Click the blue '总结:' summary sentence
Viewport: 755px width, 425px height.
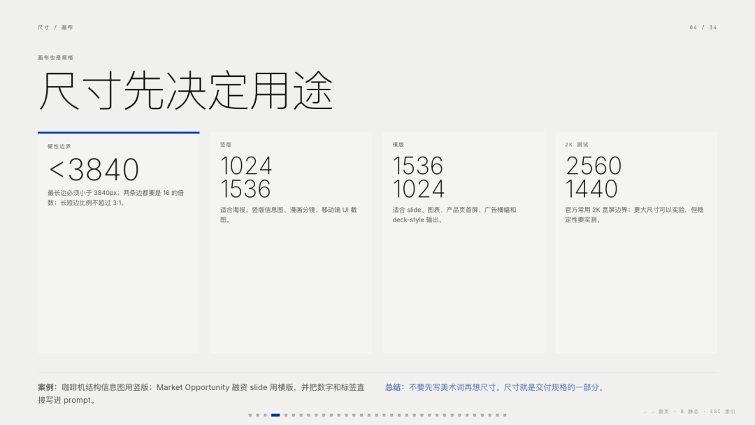pos(495,387)
